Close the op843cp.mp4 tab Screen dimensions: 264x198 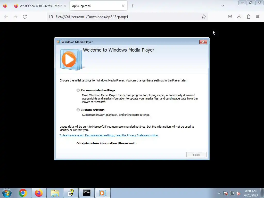[123, 6]
